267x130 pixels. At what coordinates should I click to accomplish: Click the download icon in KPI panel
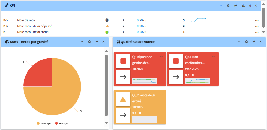(242, 6)
